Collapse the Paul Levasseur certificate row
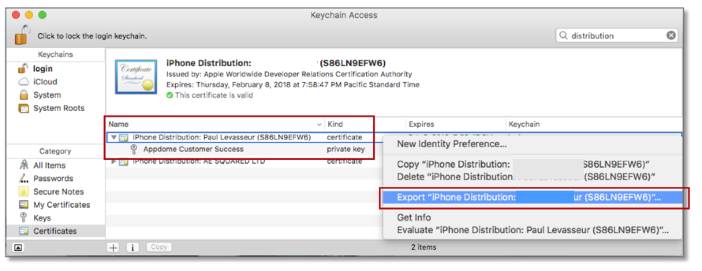 click(x=114, y=138)
